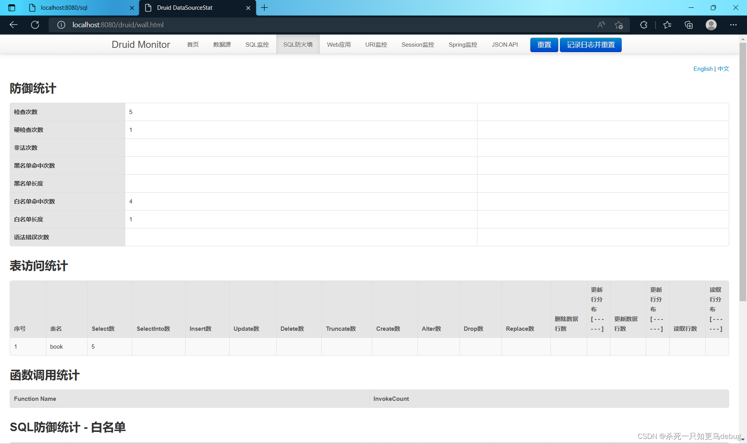Viewport: 747px width, 444px height.
Task: Open the SQL监控 menu item
Action: click(257, 45)
